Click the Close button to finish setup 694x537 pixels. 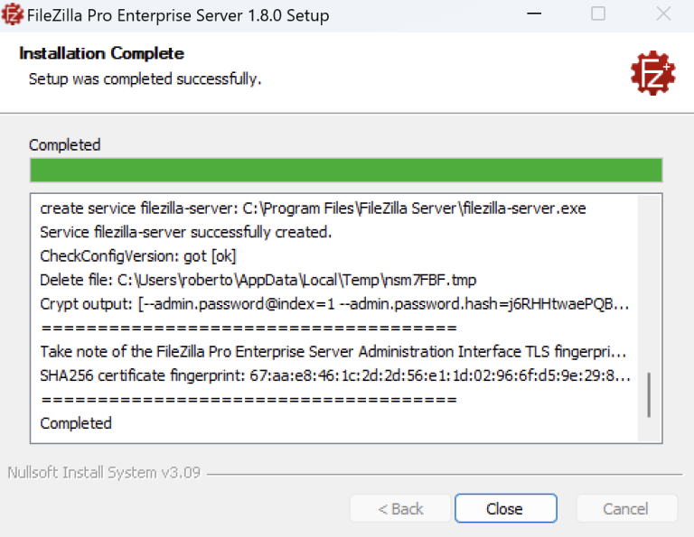(505, 508)
